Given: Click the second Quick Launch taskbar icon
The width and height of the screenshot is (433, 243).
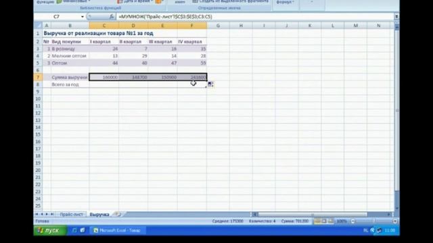Looking at the screenshot, I should point(83,230).
